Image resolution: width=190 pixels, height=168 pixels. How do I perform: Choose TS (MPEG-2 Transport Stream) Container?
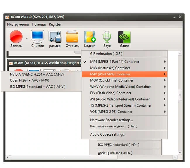tap(125, 105)
